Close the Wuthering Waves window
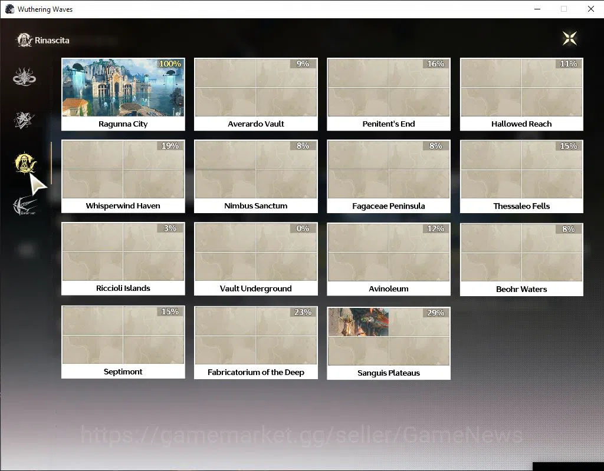This screenshot has width=604, height=471. [x=591, y=9]
